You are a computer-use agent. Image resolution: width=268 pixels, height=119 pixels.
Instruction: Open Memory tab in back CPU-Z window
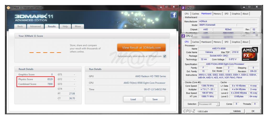[x=217, y=14]
